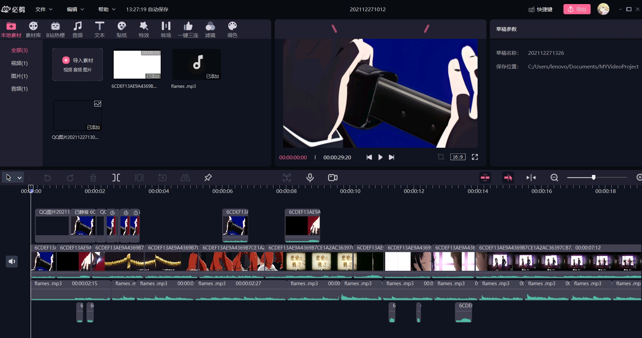Toggle the preview axis split icon
642x338 pixels.
coord(531,178)
